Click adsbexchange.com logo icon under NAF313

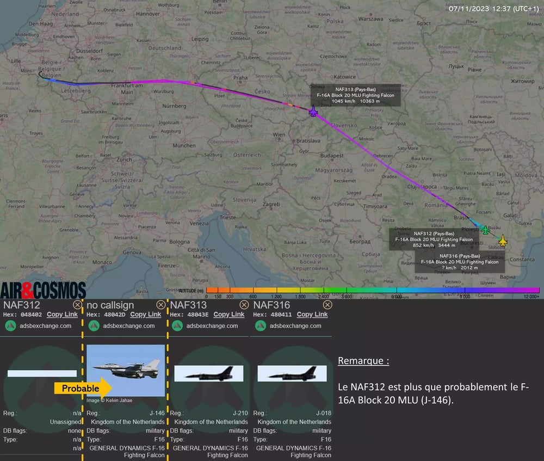177,326
